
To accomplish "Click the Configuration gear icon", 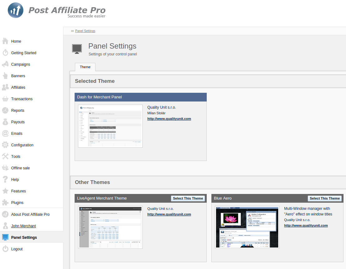I will (x=5, y=145).
